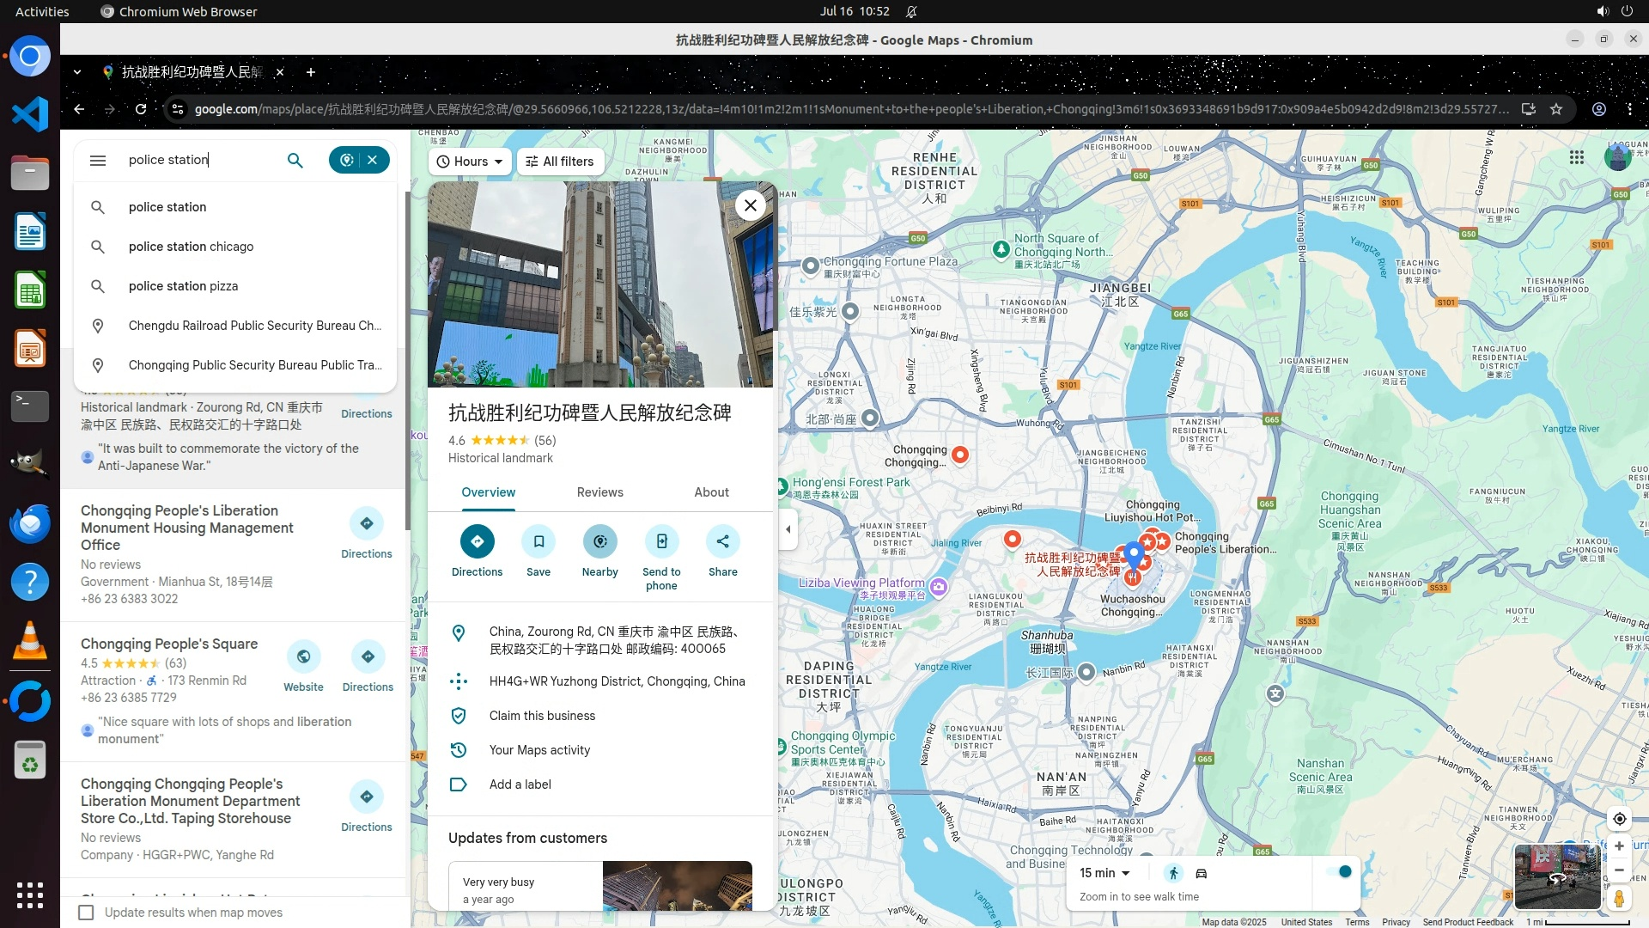Check Update results when map moves
The image size is (1649, 928).
click(x=86, y=913)
